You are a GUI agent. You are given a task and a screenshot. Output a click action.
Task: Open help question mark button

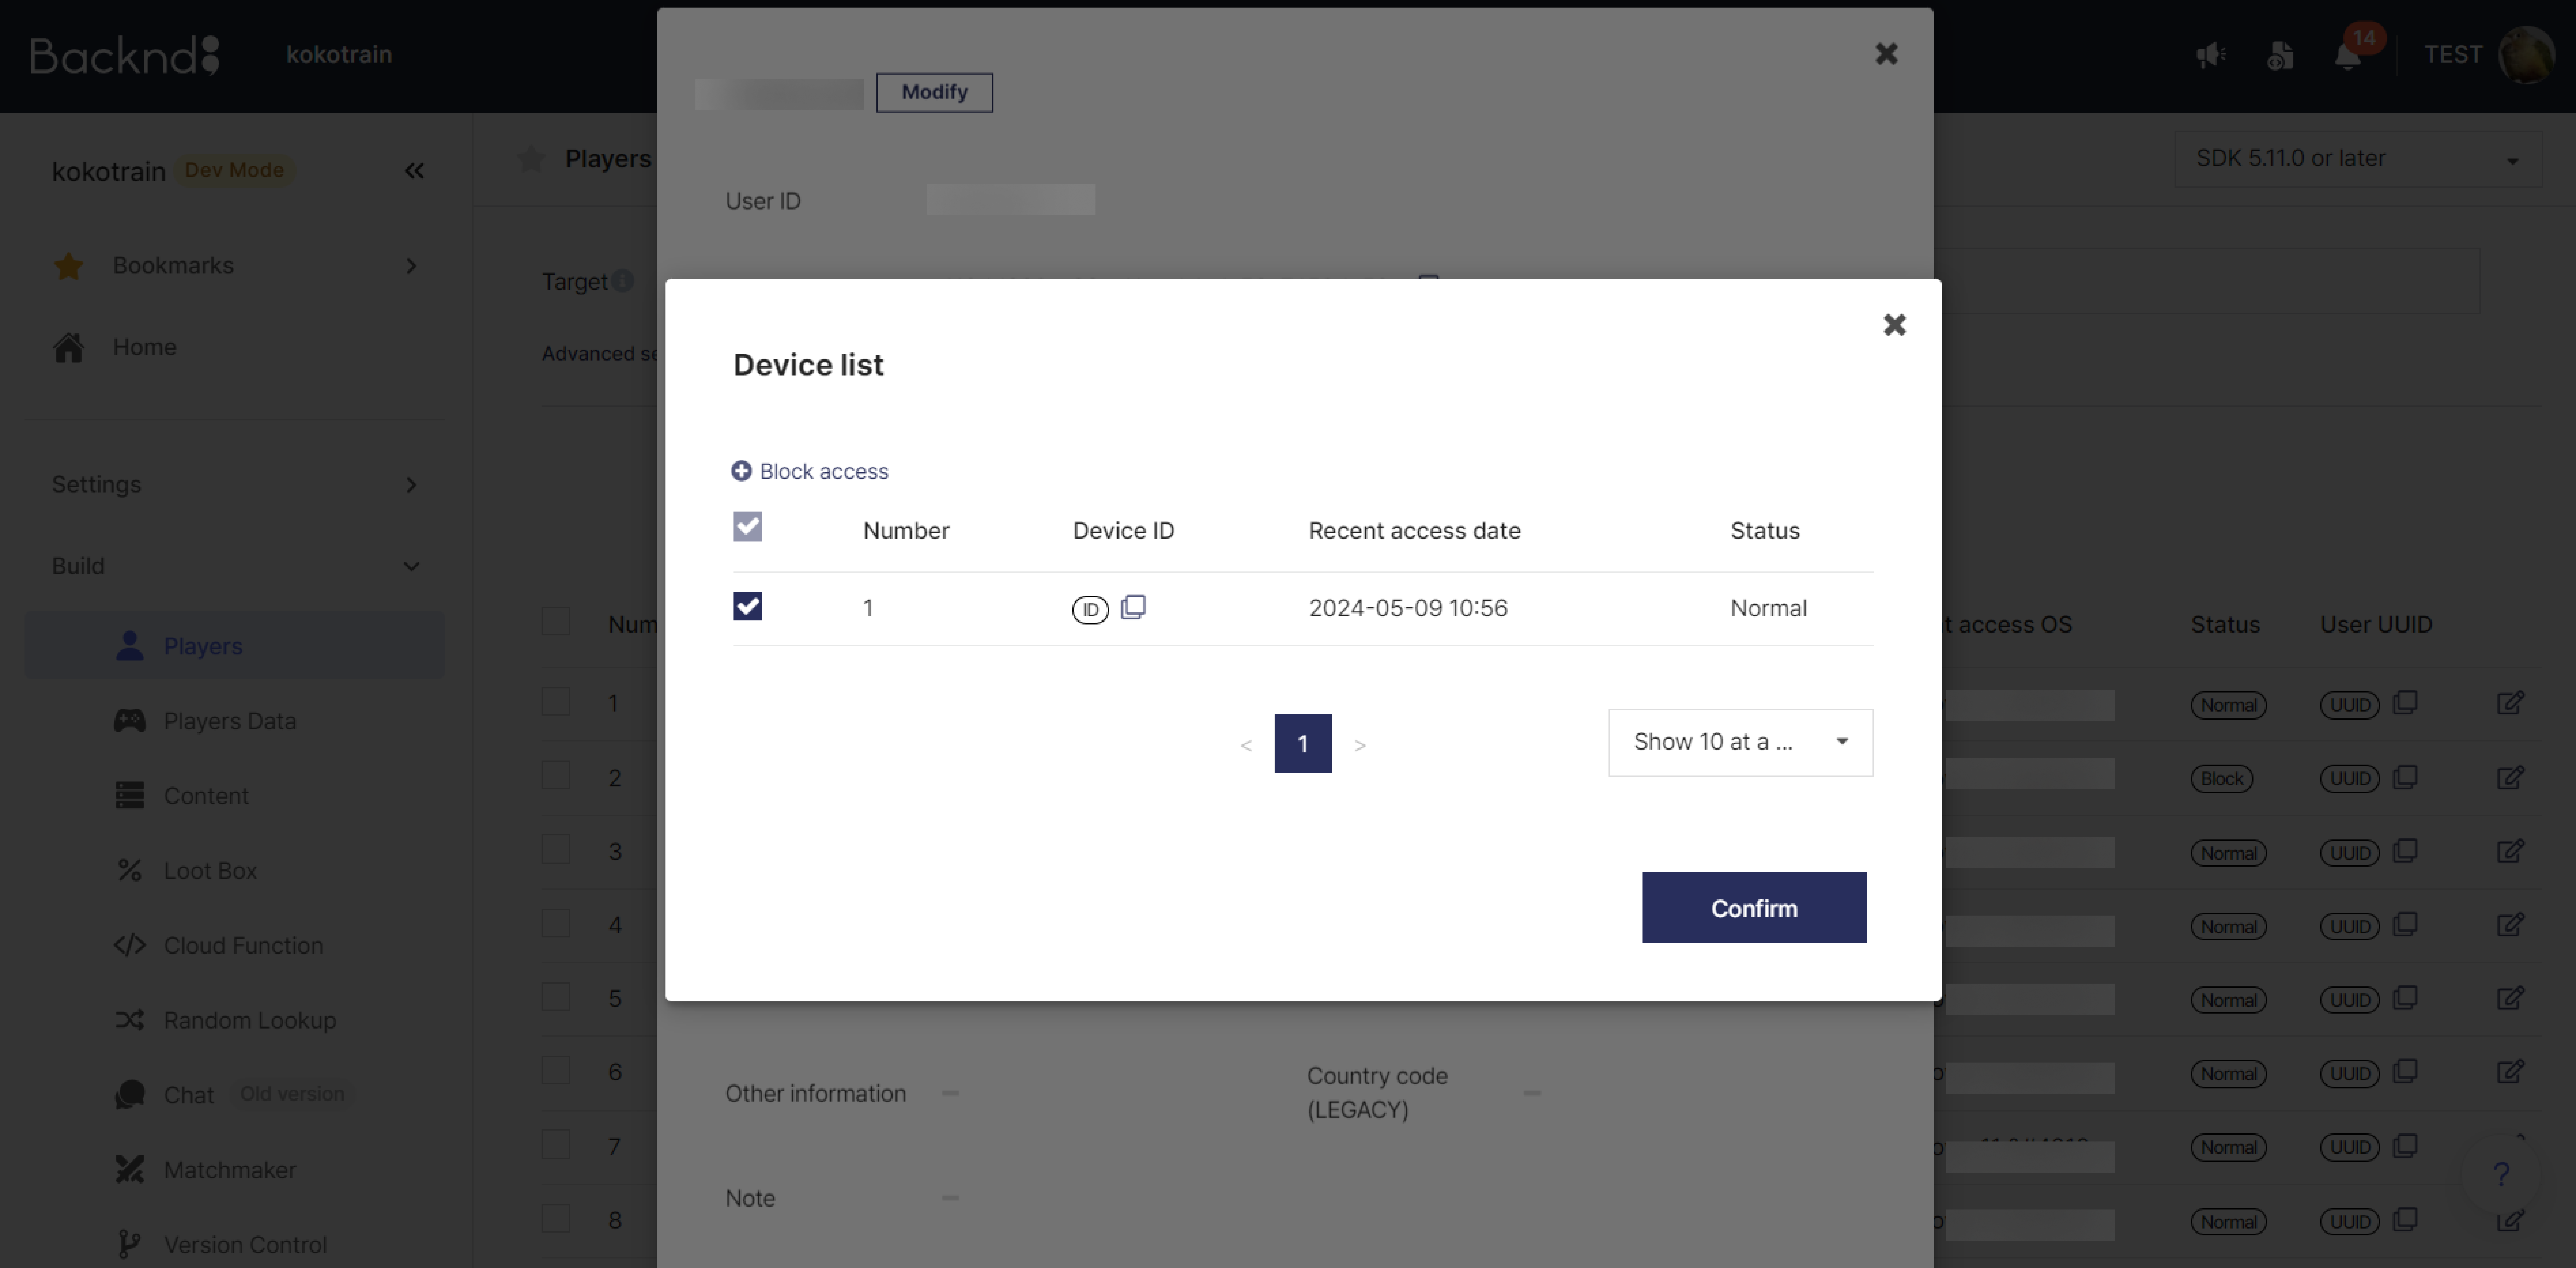coord(2501,1174)
